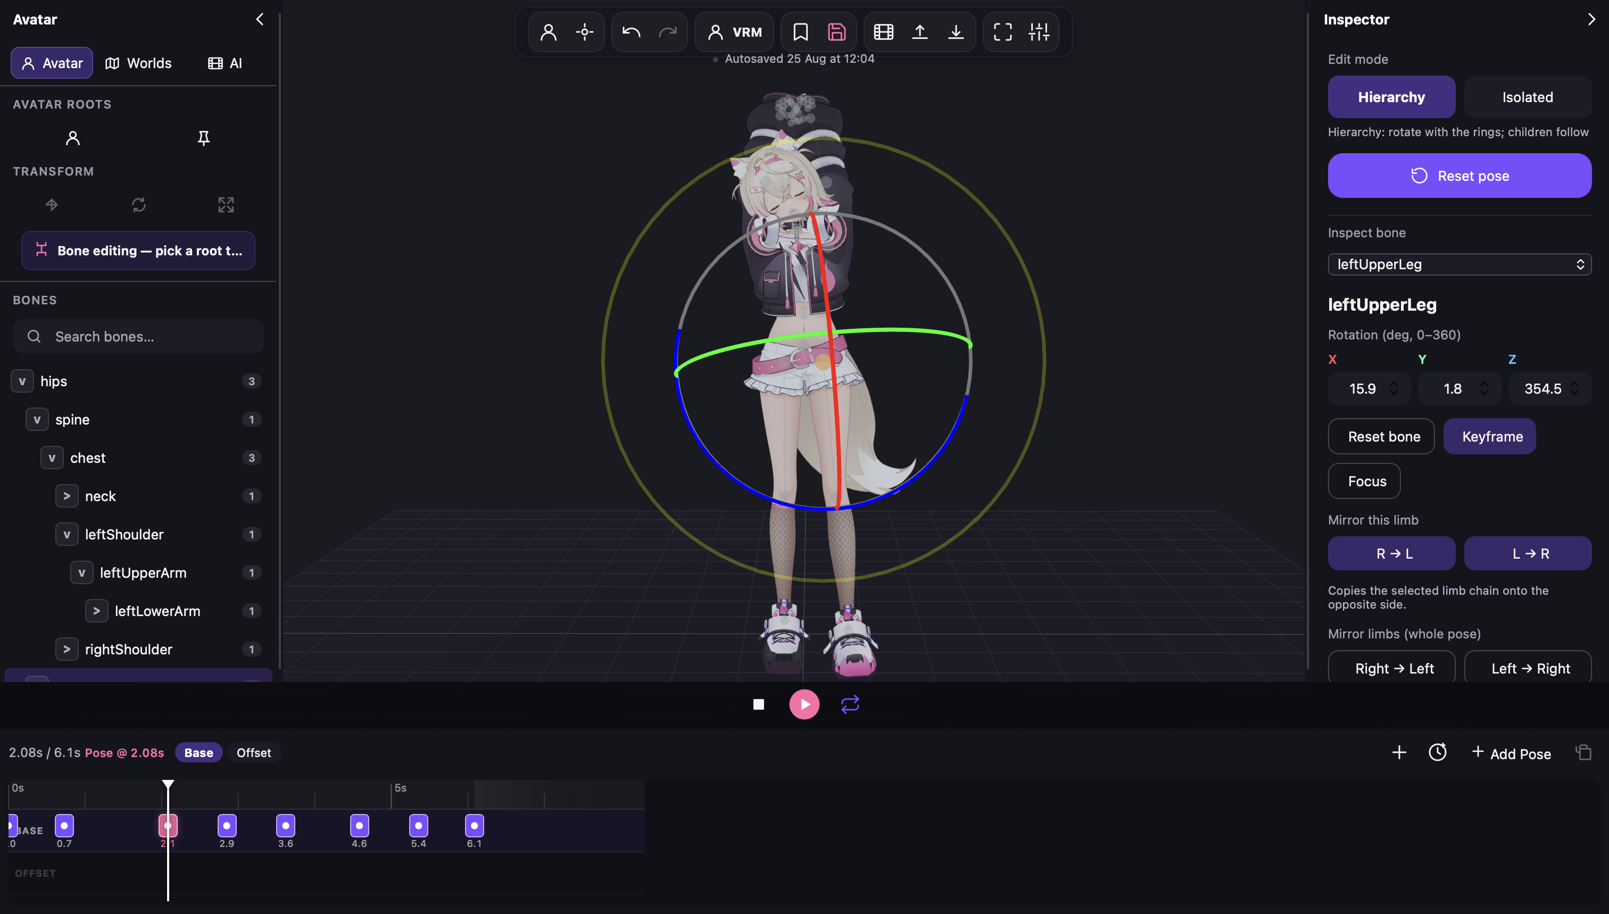Click the pink save disk icon

(x=836, y=32)
